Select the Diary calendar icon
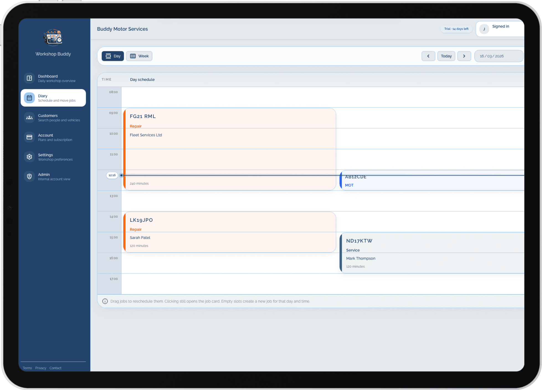Viewport: 542px width, 390px height. coord(29,97)
